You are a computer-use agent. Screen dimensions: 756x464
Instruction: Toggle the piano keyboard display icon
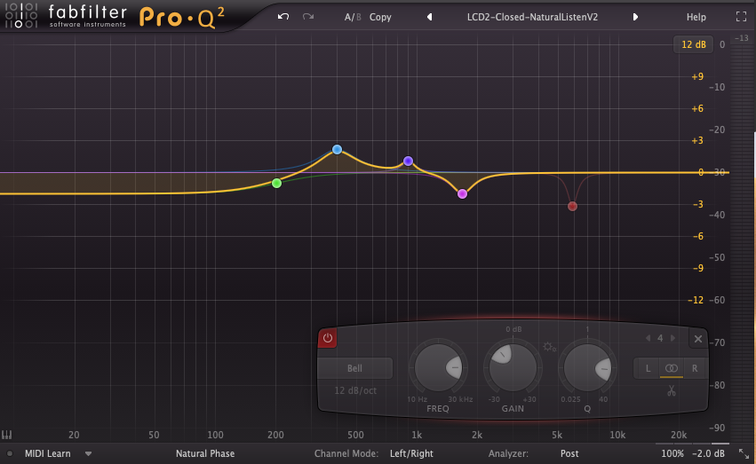point(7,436)
